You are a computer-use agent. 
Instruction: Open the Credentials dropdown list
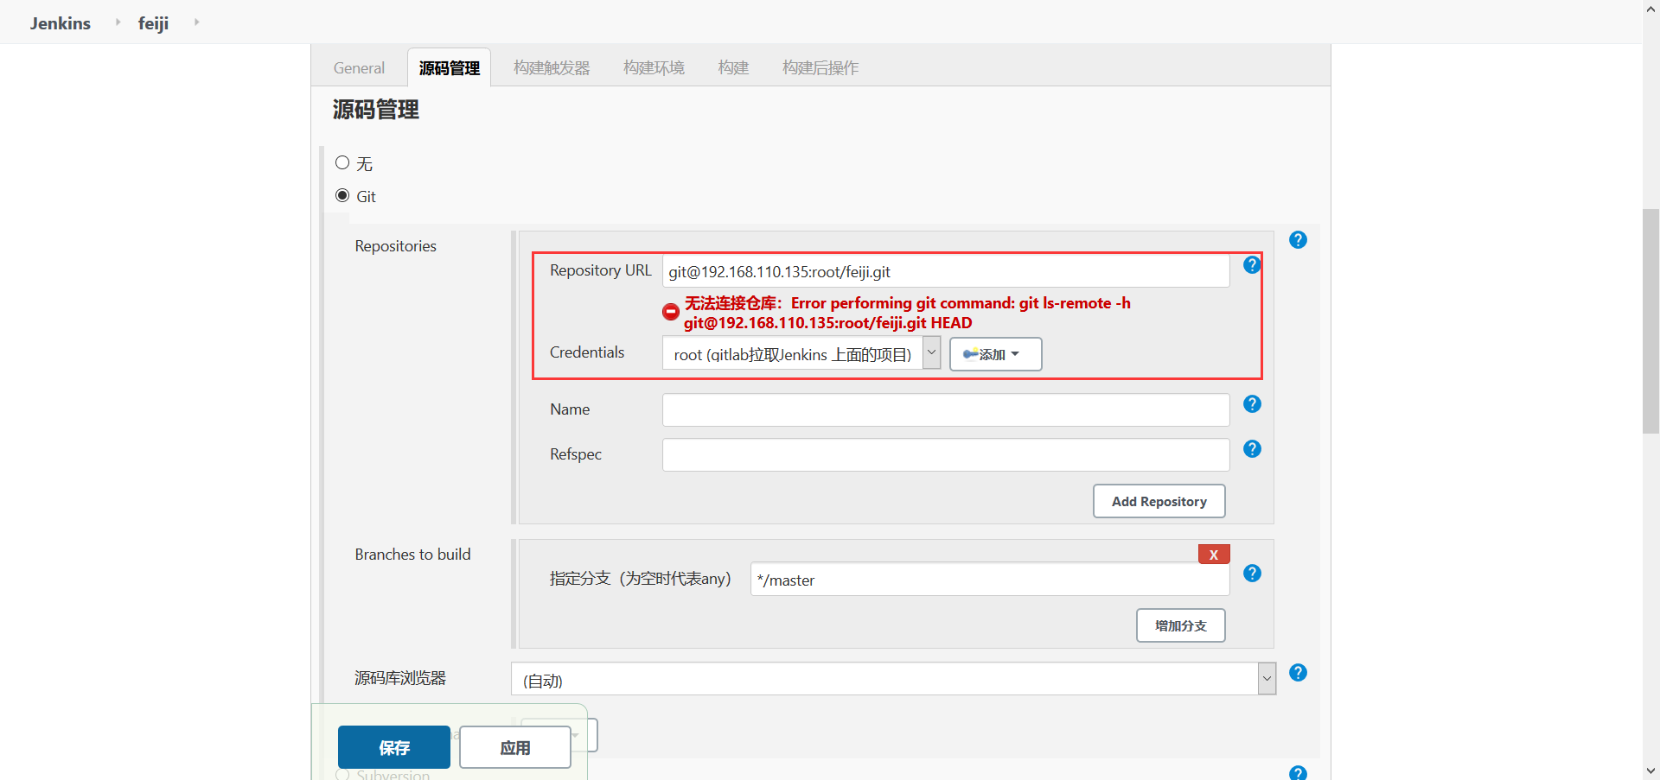pos(801,353)
